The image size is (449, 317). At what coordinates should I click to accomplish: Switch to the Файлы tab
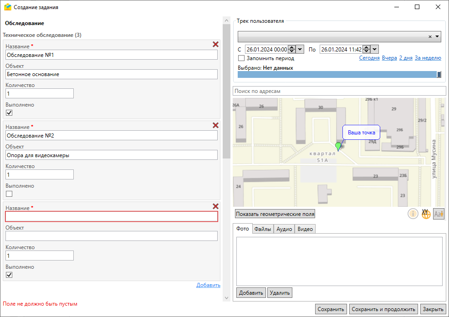263,229
